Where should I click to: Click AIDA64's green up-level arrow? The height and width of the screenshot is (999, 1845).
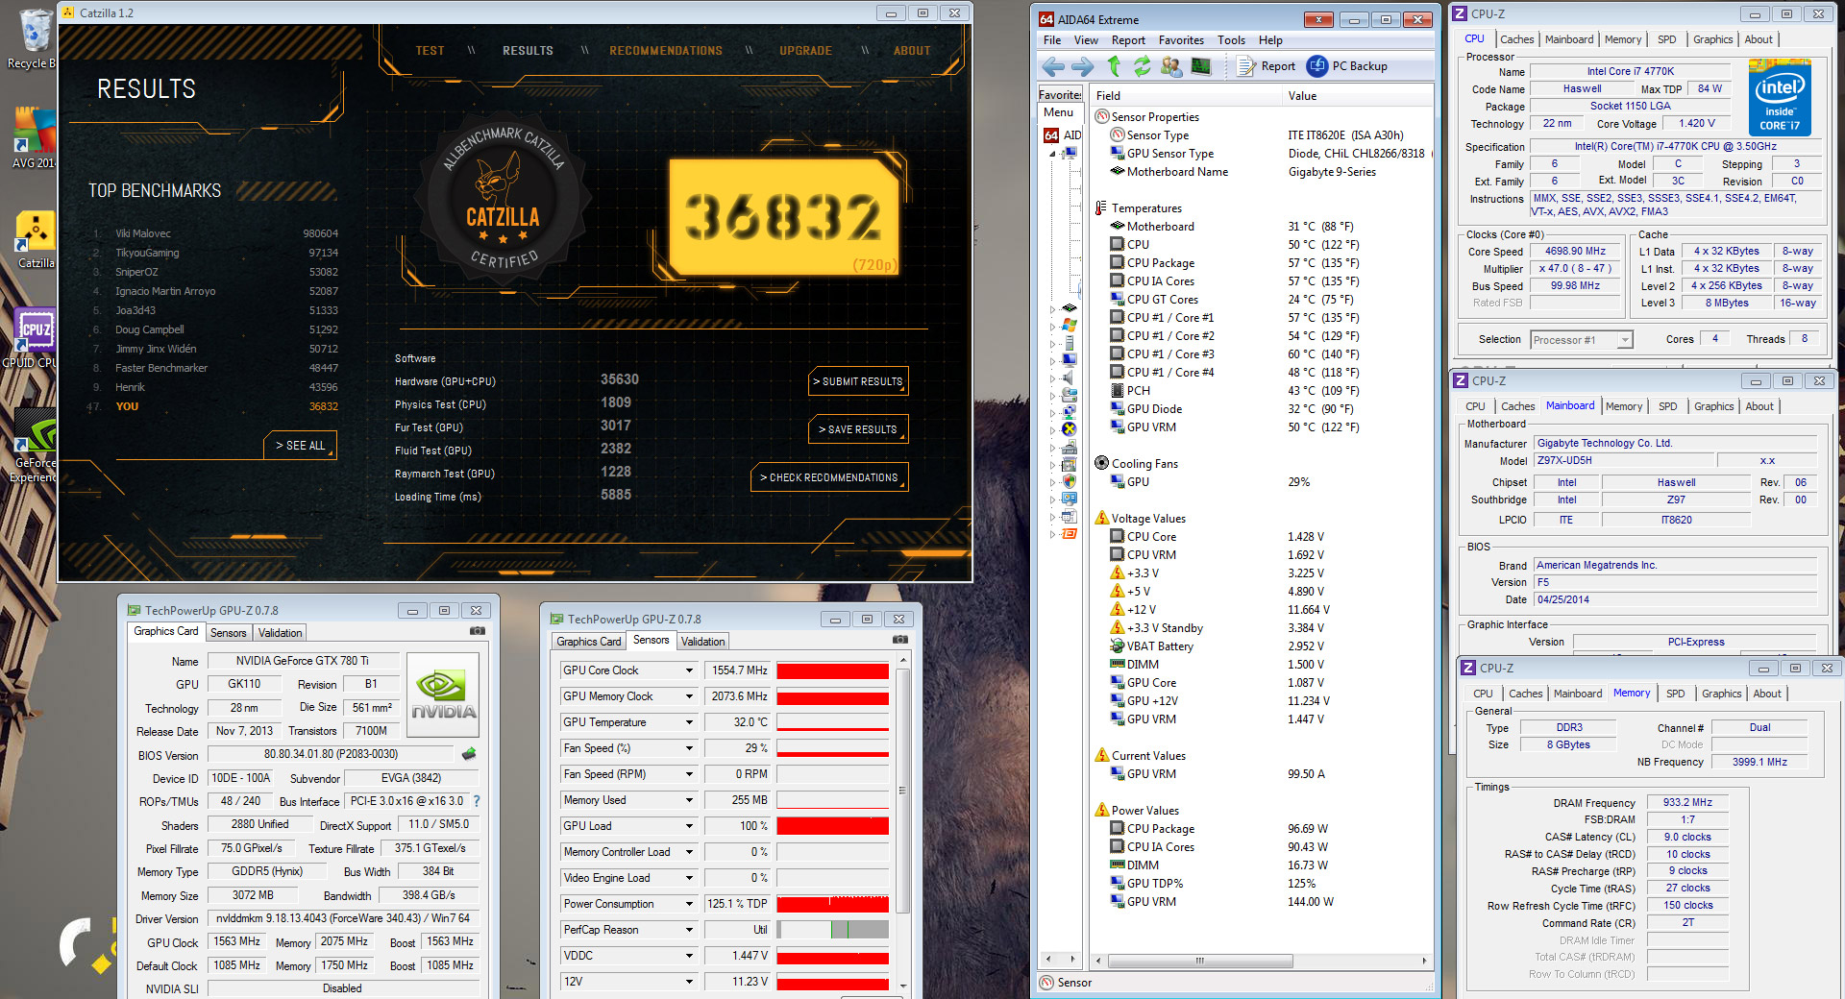pyautogui.click(x=1114, y=66)
